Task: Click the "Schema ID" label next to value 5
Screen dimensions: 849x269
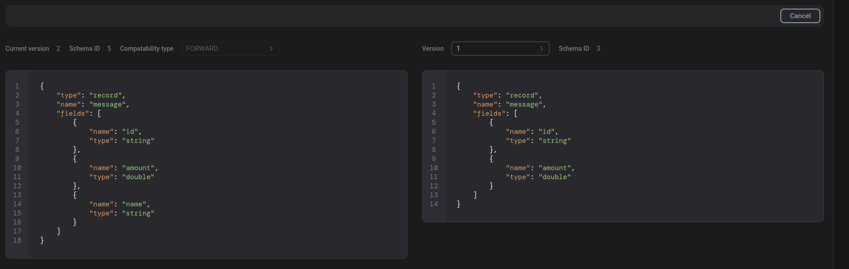Action: point(85,49)
